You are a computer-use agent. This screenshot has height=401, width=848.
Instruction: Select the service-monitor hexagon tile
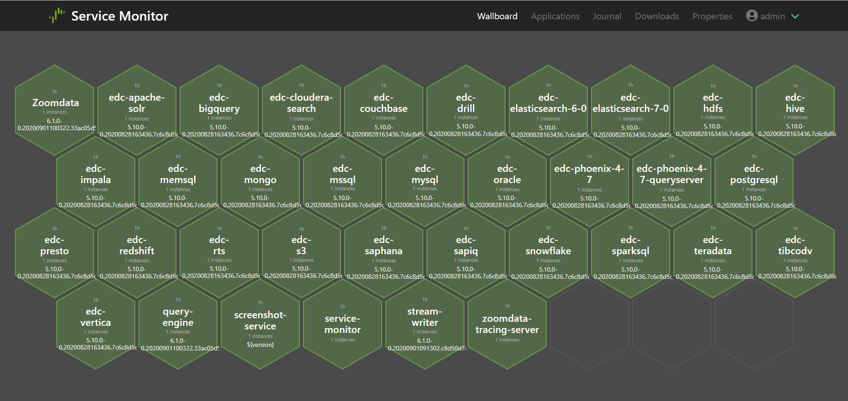343,324
